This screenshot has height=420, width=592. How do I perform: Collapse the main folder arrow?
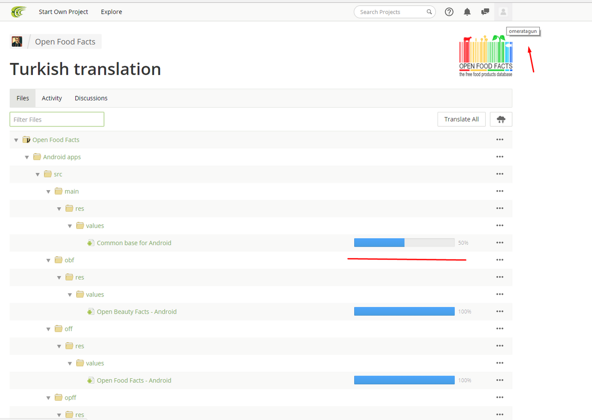pos(48,191)
